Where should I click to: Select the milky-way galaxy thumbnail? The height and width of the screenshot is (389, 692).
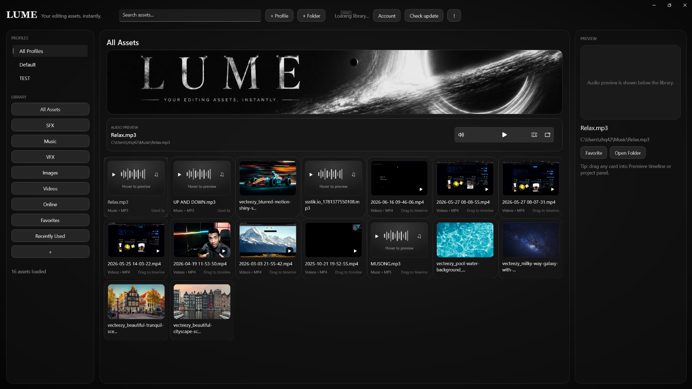531,240
